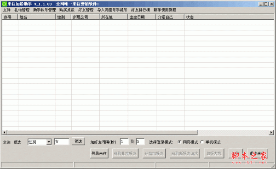Open the 好友管理 menu
The image size is (276, 169).
pyautogui.click(x=86, y=10)
